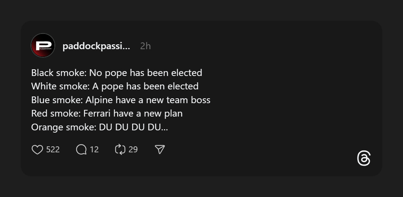This screenshot has height=197, width=403.
Task: View the 29 reposts count
Action: tap(133, 150)
